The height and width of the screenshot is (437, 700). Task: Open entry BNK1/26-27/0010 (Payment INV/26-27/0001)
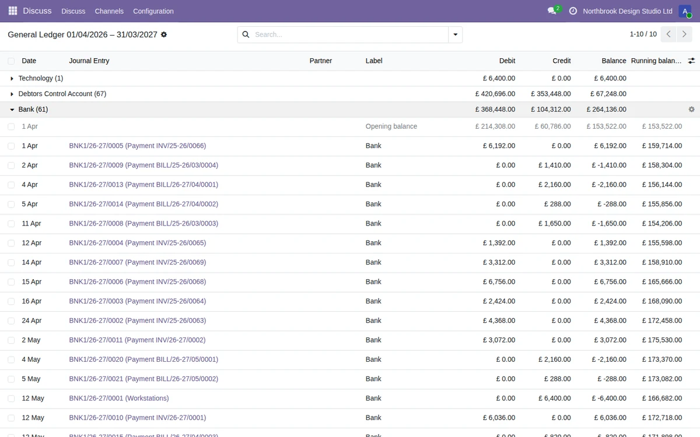pos(138,418)
